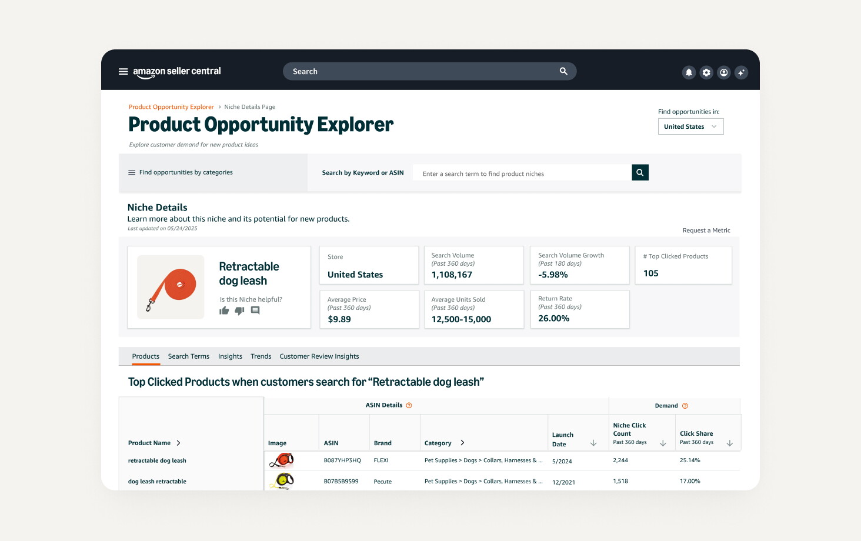The height and width of the screenshot is (541, 861).
Task: Switch to the Insights tab
Action: pyautogui.click(x=230, y=356)
